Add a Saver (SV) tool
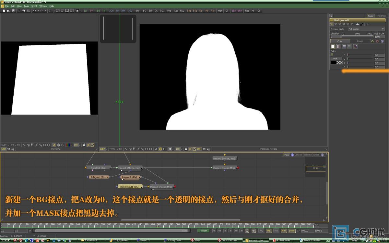Screen dimensions: 389x243 [x=91, y=11]
